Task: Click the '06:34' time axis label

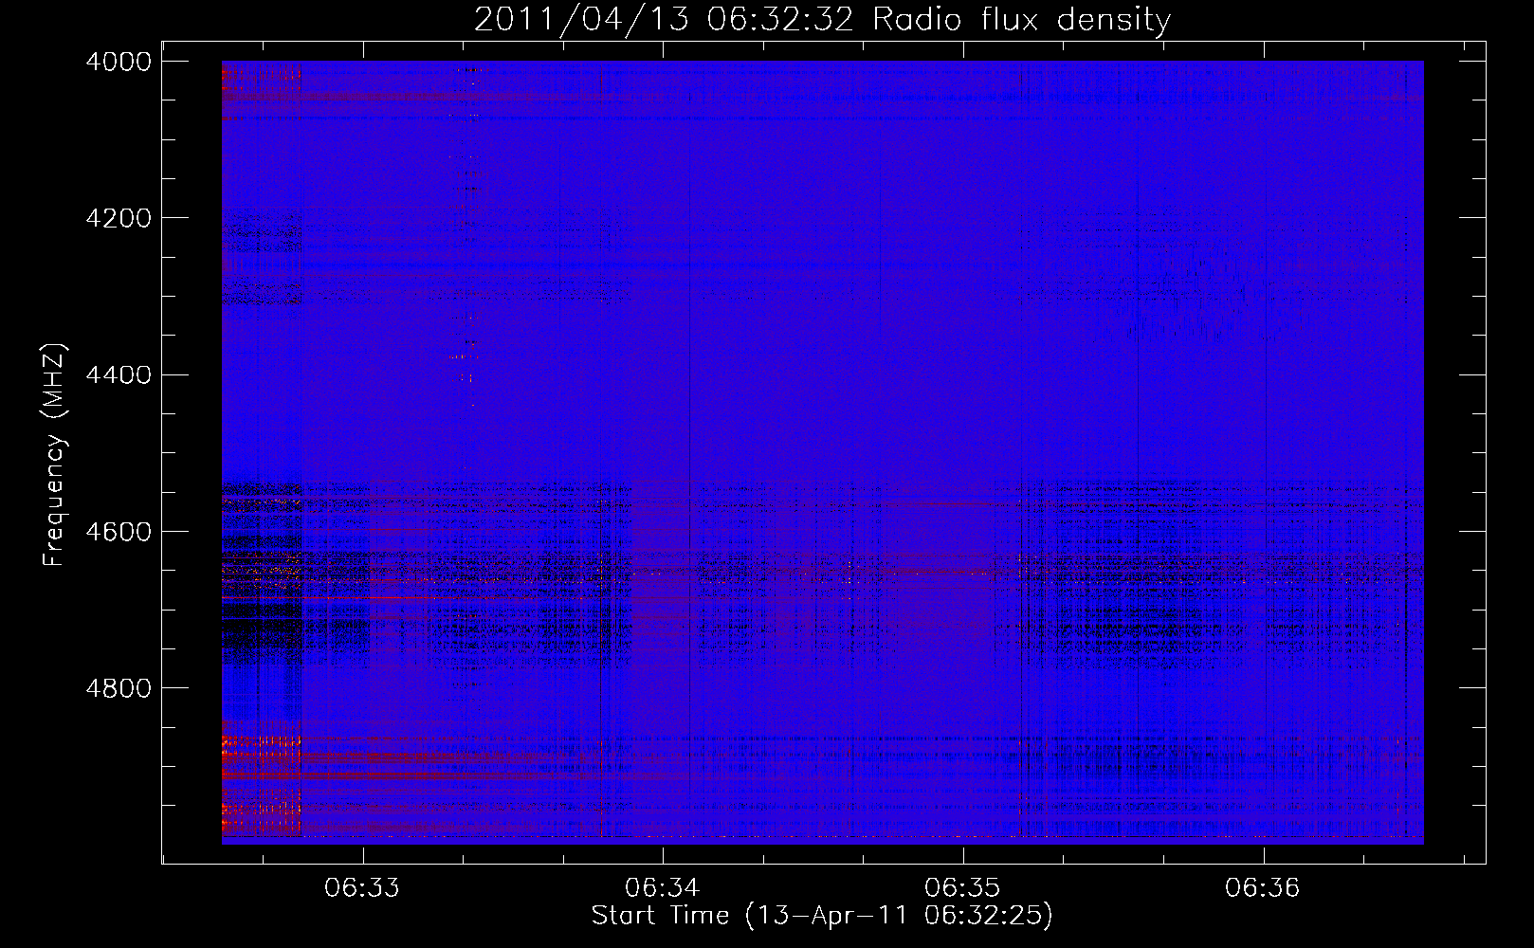Action: [662, 888]
